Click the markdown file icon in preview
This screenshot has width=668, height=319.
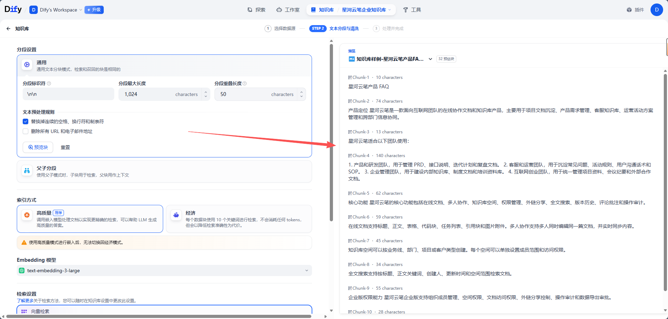[351, 59]
